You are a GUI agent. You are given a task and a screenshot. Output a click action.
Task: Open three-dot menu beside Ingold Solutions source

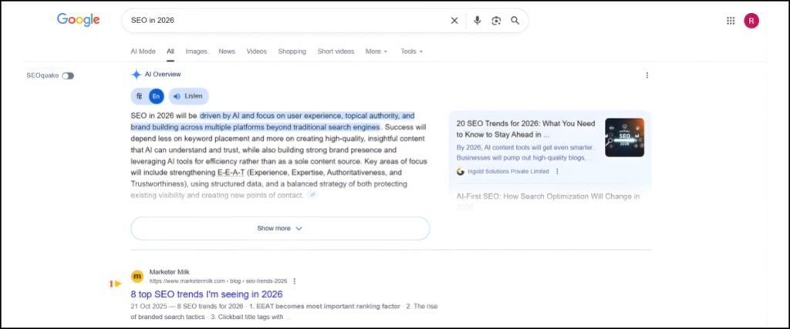(x=557, y=172)
